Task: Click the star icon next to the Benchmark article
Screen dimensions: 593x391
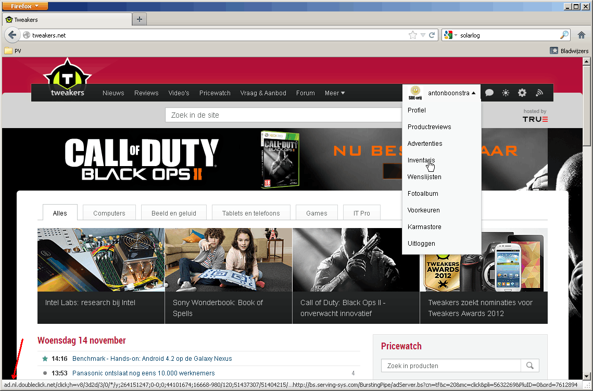Action: click(x=45, y=359)
